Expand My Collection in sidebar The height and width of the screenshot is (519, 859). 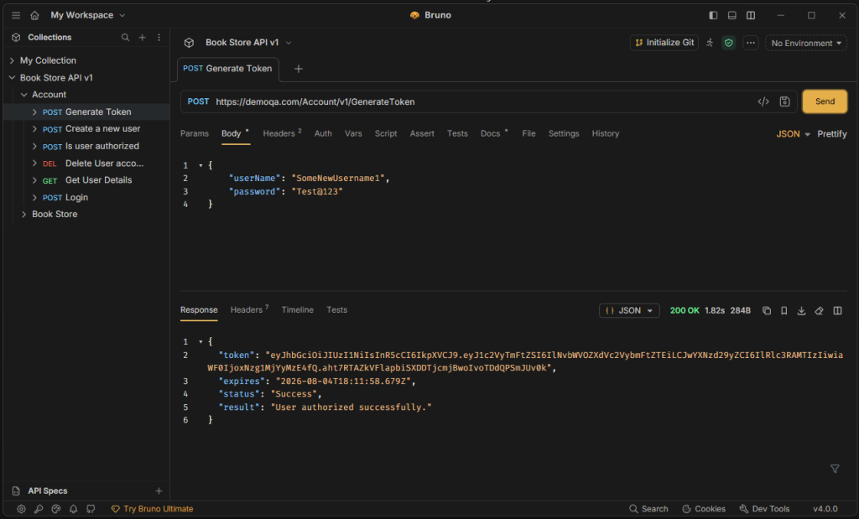click(12, 60)
